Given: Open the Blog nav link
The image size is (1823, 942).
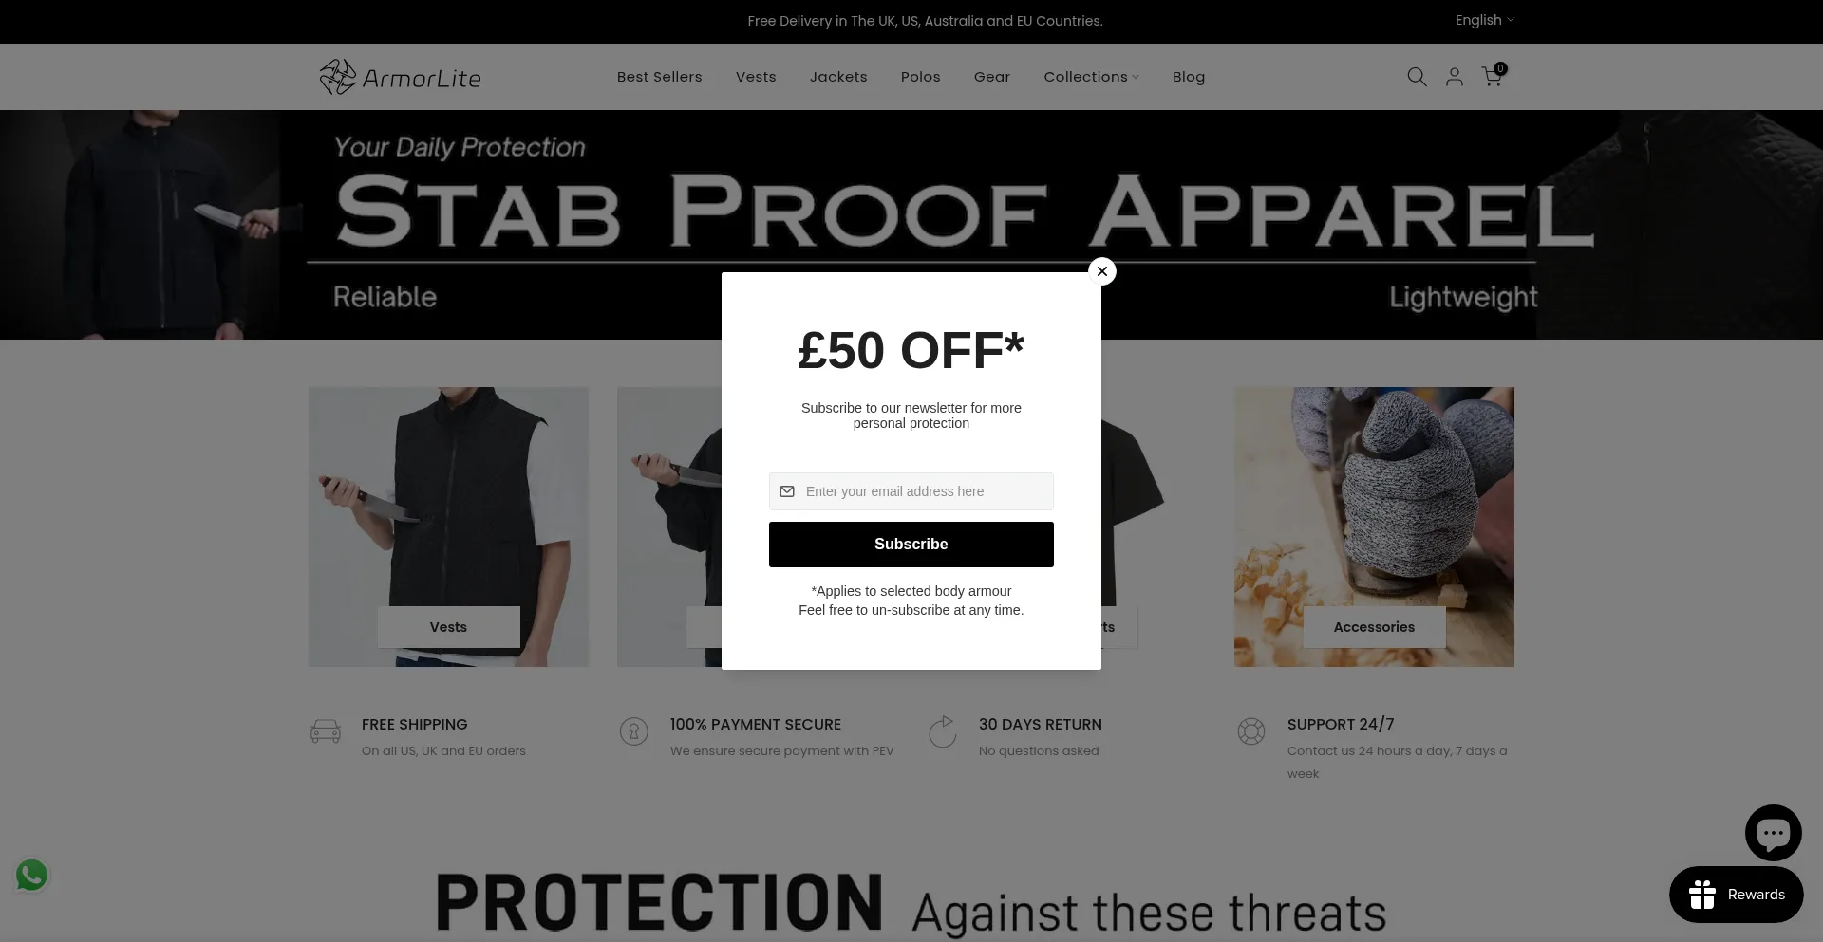Looking at the screenshot, I should [x=1189, y=77].
